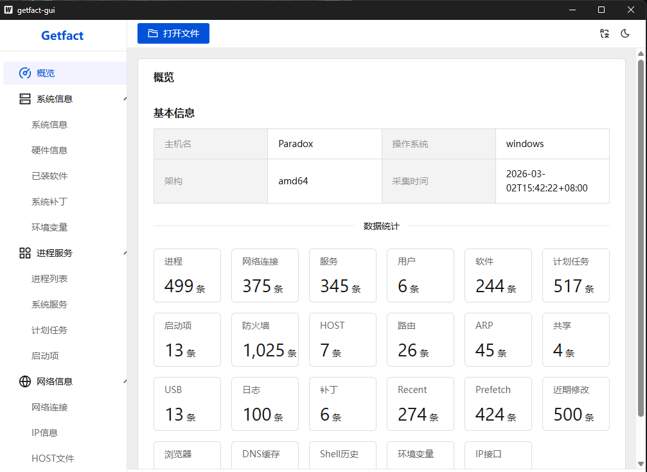Click the IP接口 statistic card

pyautogui.click(x=498, y=456)
